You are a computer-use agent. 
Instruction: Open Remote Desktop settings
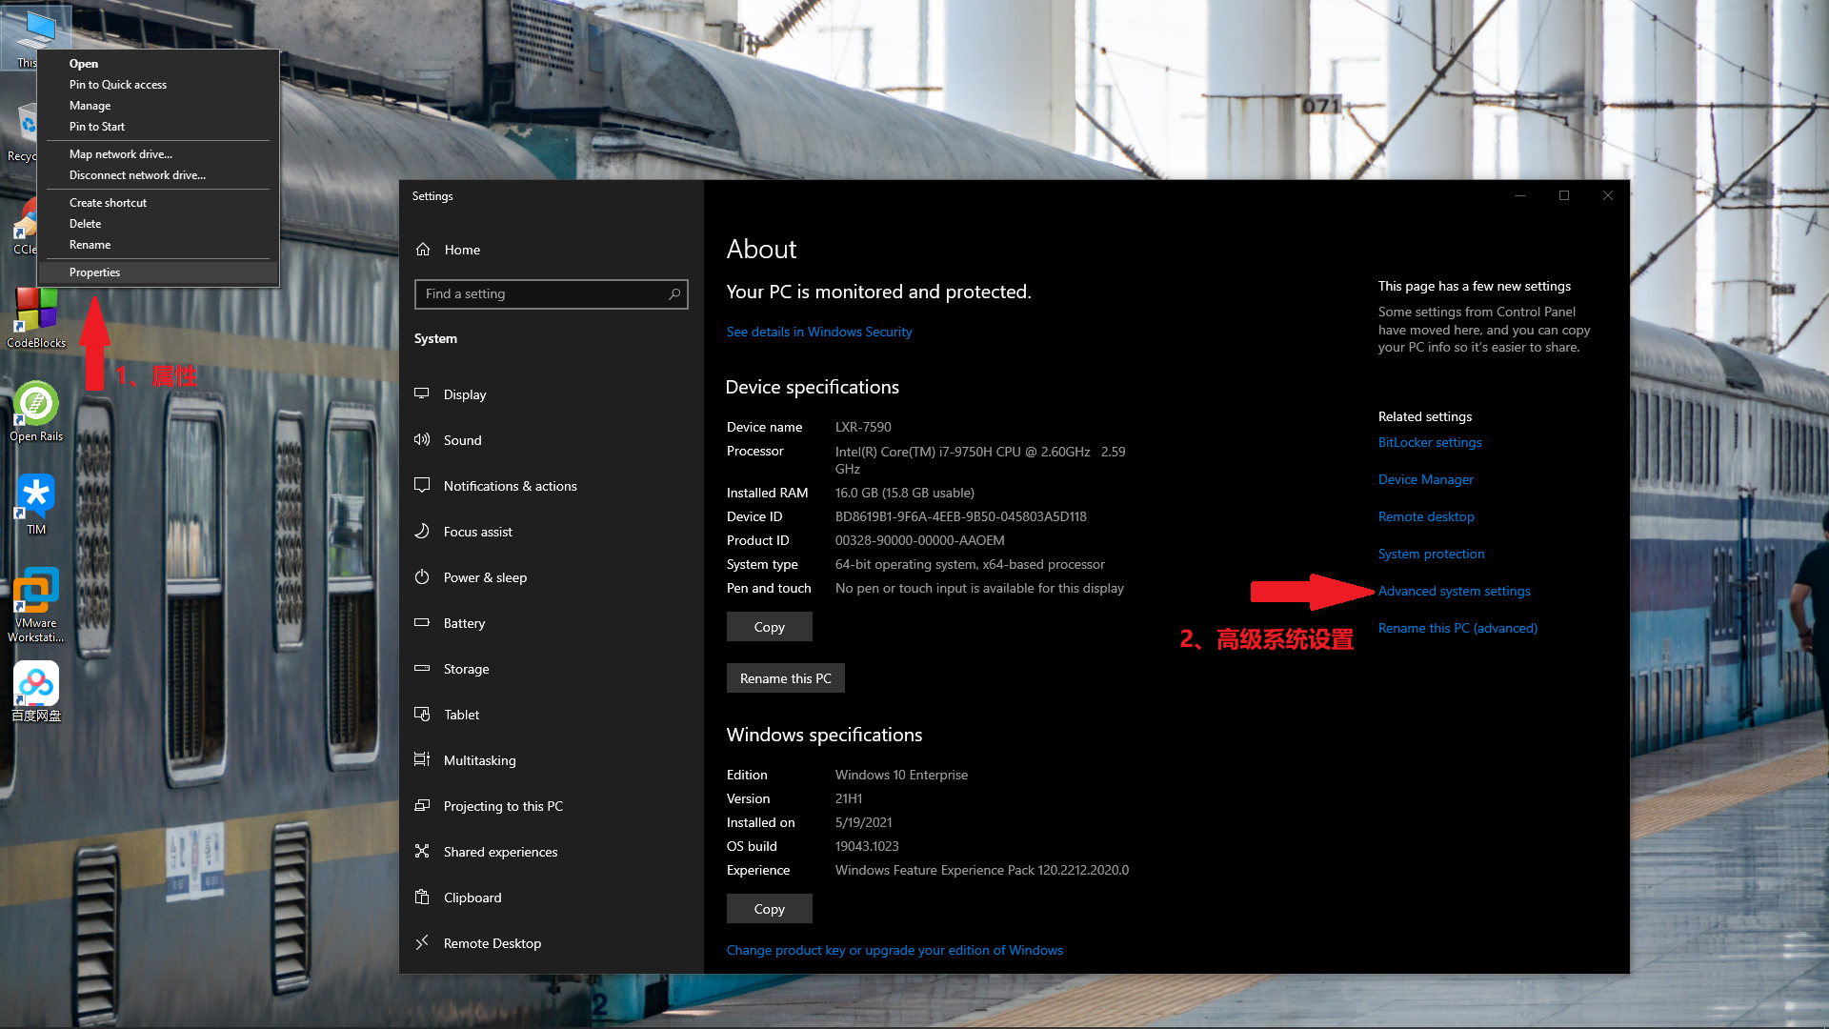click(x=492, y=942)
